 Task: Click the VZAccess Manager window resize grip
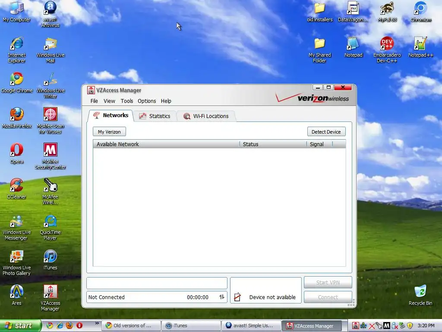[x=352, y=303]
